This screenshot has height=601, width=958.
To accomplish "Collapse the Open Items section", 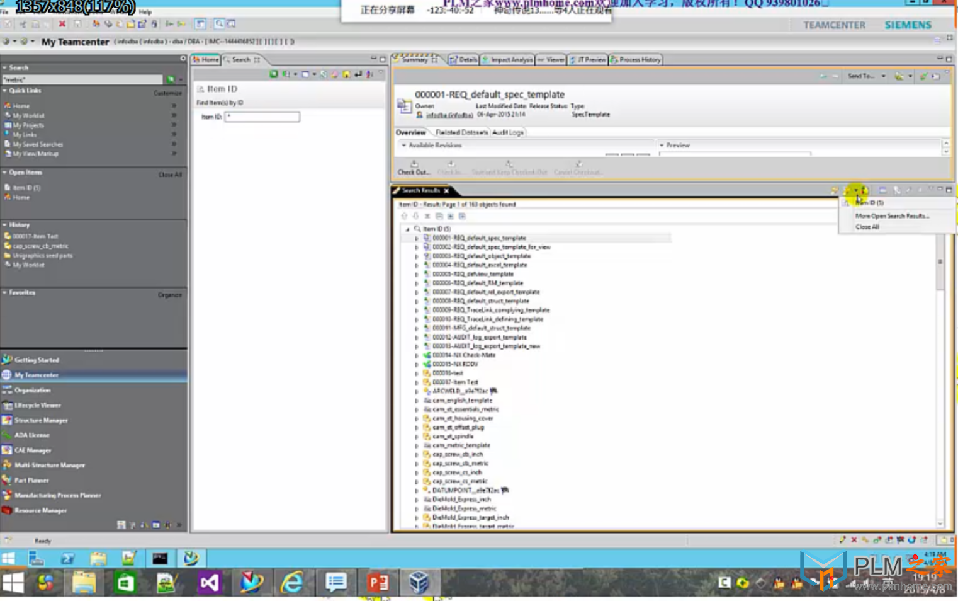I will coord(4,173).
